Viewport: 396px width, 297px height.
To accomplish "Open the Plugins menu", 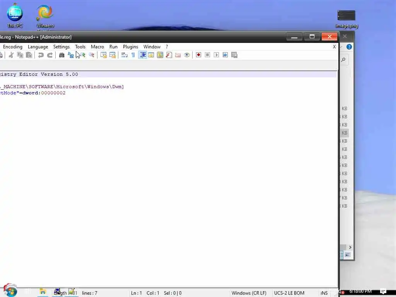I will point(130,47).
